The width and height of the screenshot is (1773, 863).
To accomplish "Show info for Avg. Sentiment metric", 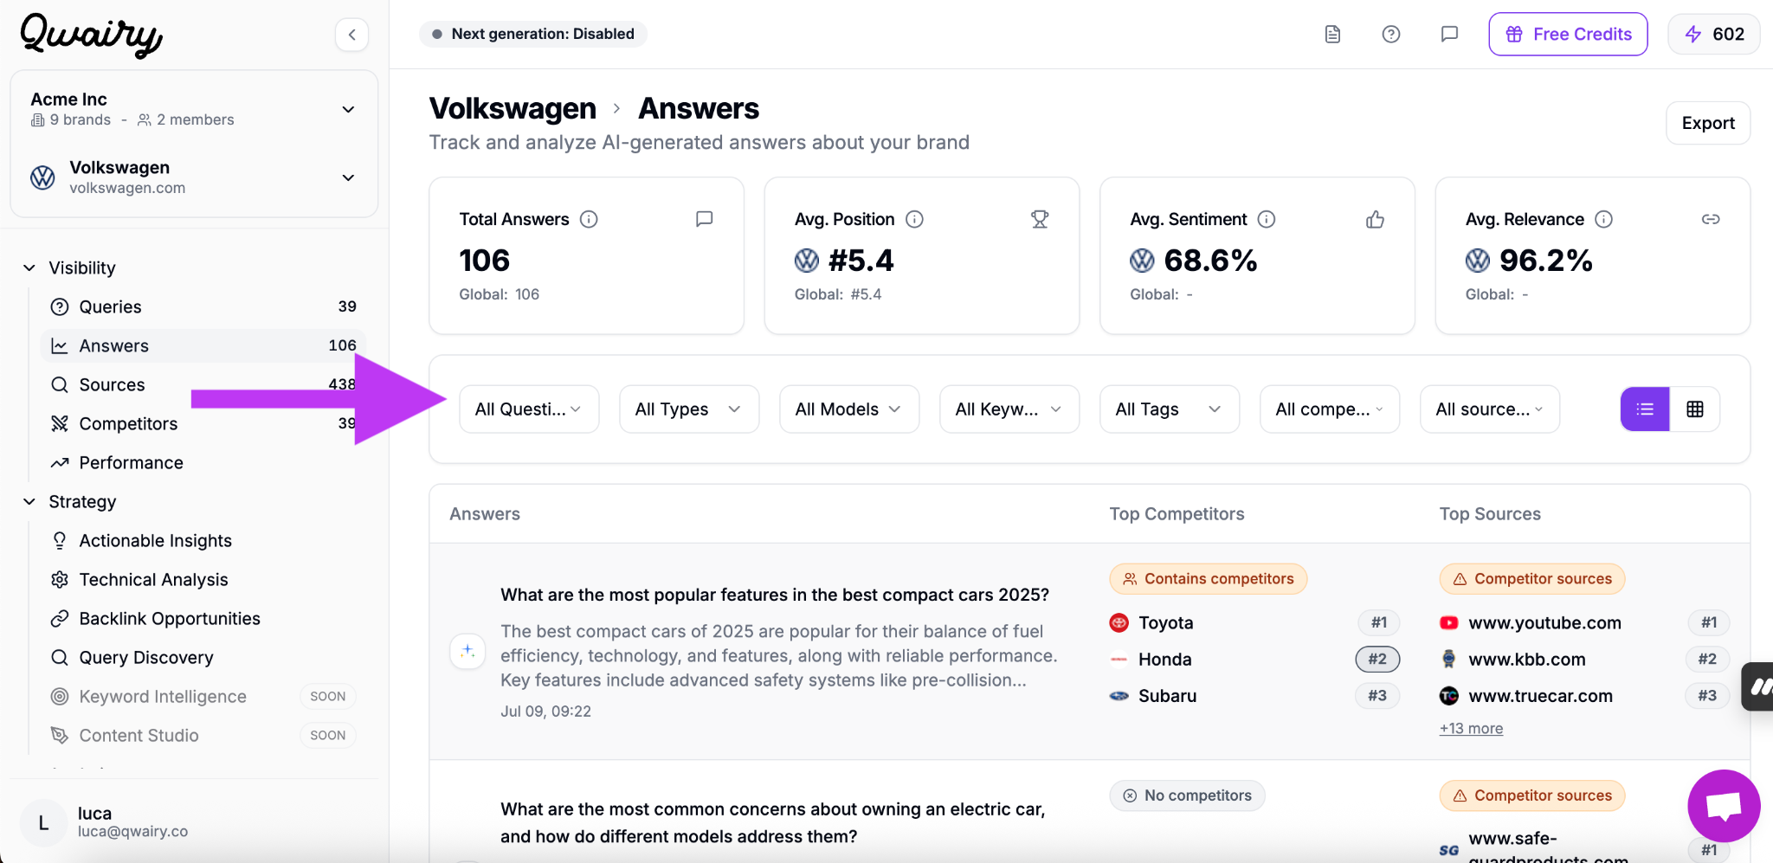I will tap(1267, 220).
